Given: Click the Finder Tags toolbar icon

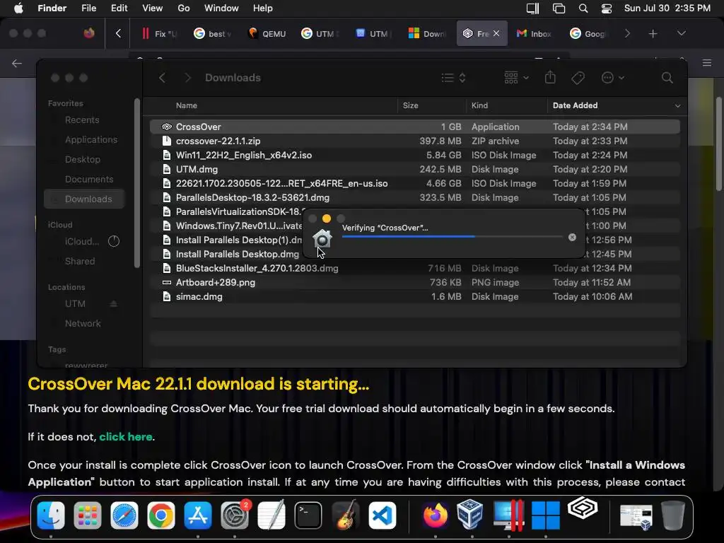Looking at the screenshot, I should [x=578, y=78].
